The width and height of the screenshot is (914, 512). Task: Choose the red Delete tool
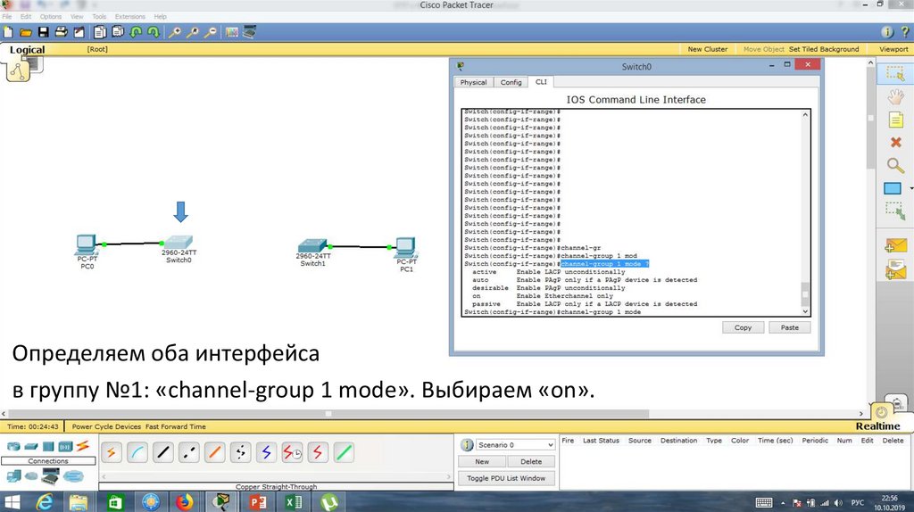[x=896, y=142]
